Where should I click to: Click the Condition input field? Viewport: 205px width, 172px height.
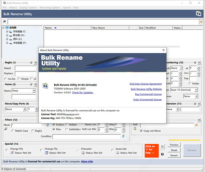click(86, 136)
